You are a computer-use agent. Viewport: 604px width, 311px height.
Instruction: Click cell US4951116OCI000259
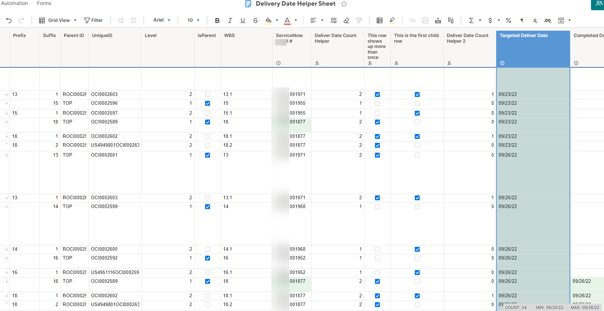[x=115, y=273]
